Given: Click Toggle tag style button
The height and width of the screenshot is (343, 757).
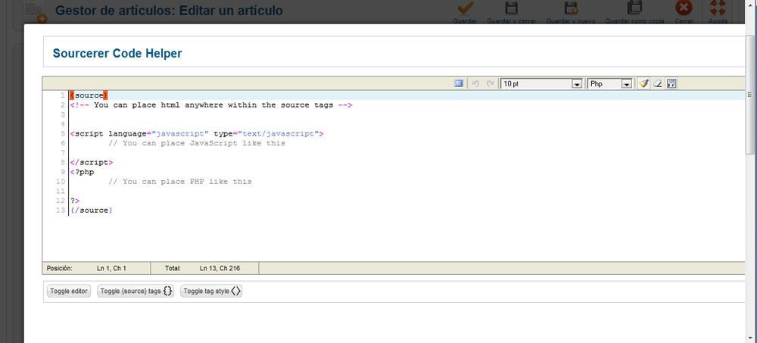Looking at the screenshot, I should point(211,292).
